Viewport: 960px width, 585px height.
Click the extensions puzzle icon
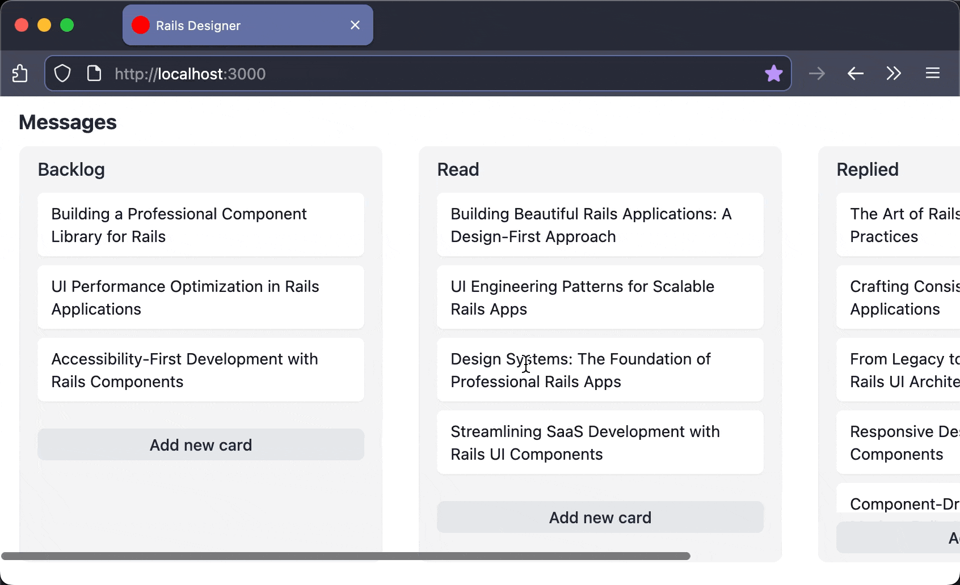click(x=20, y=74)
